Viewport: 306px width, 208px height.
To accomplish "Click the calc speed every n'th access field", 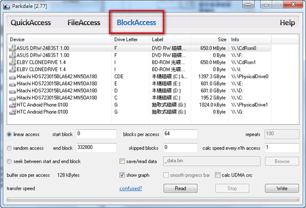I will point(282,147).
